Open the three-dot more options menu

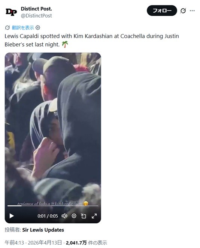click(x=192, y=11)
